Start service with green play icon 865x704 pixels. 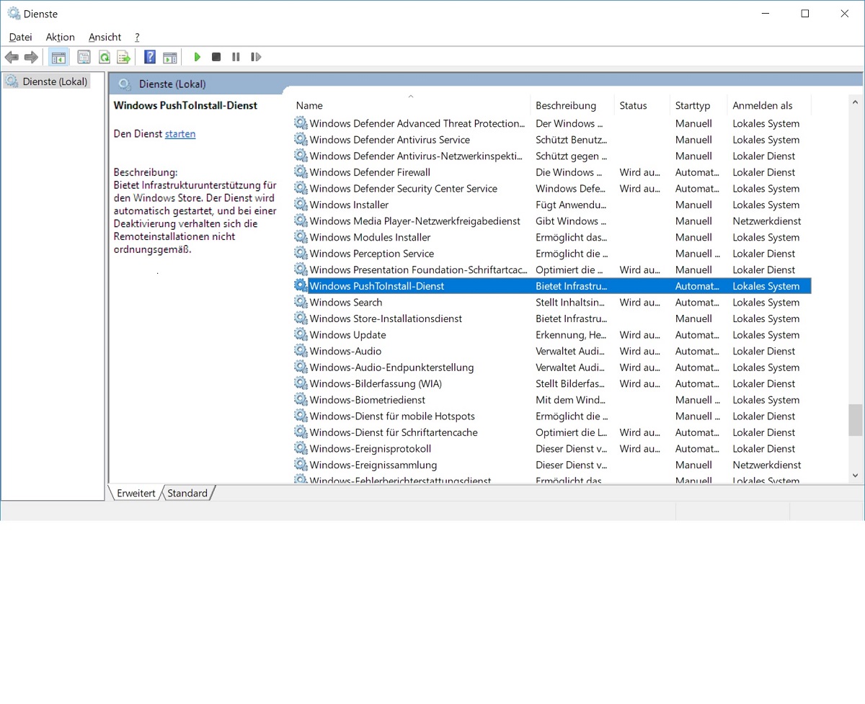click(x=197, y=57)
